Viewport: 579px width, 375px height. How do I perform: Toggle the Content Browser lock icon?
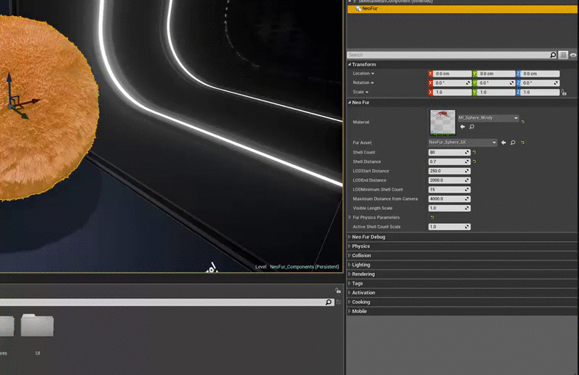[338, 290]
